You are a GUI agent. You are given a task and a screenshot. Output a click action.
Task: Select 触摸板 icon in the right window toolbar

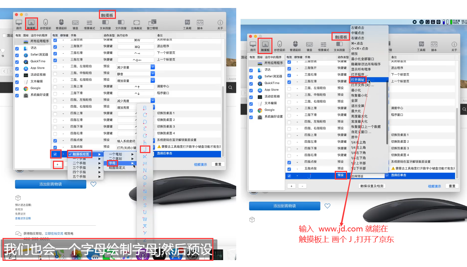(x=265, y=45)
